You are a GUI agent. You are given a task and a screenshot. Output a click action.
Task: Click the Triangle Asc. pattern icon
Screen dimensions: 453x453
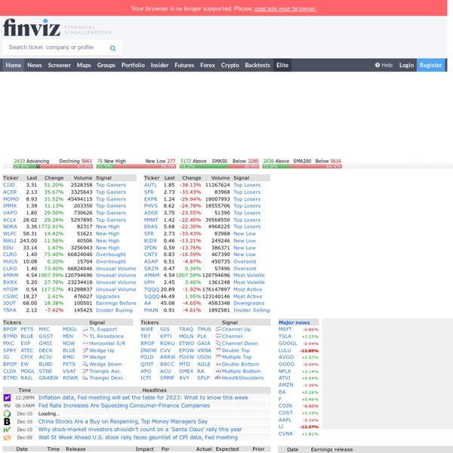tap(85, 371)
